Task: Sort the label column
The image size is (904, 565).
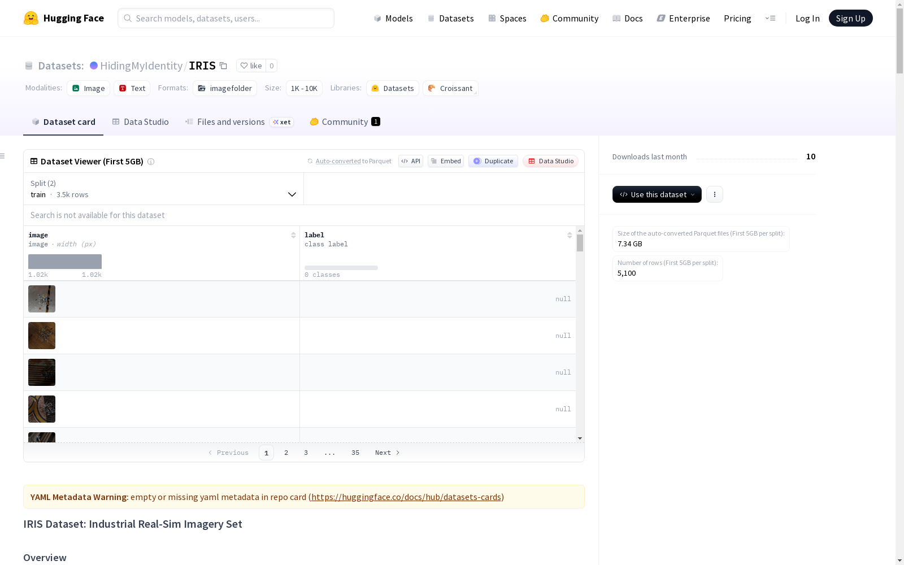Action: 570,235
